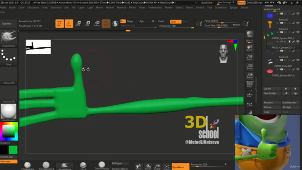Image resolution: width=302 pixels, height=170 pixels.
Task: Click the Draw Size slider
Action: [222, 25]
